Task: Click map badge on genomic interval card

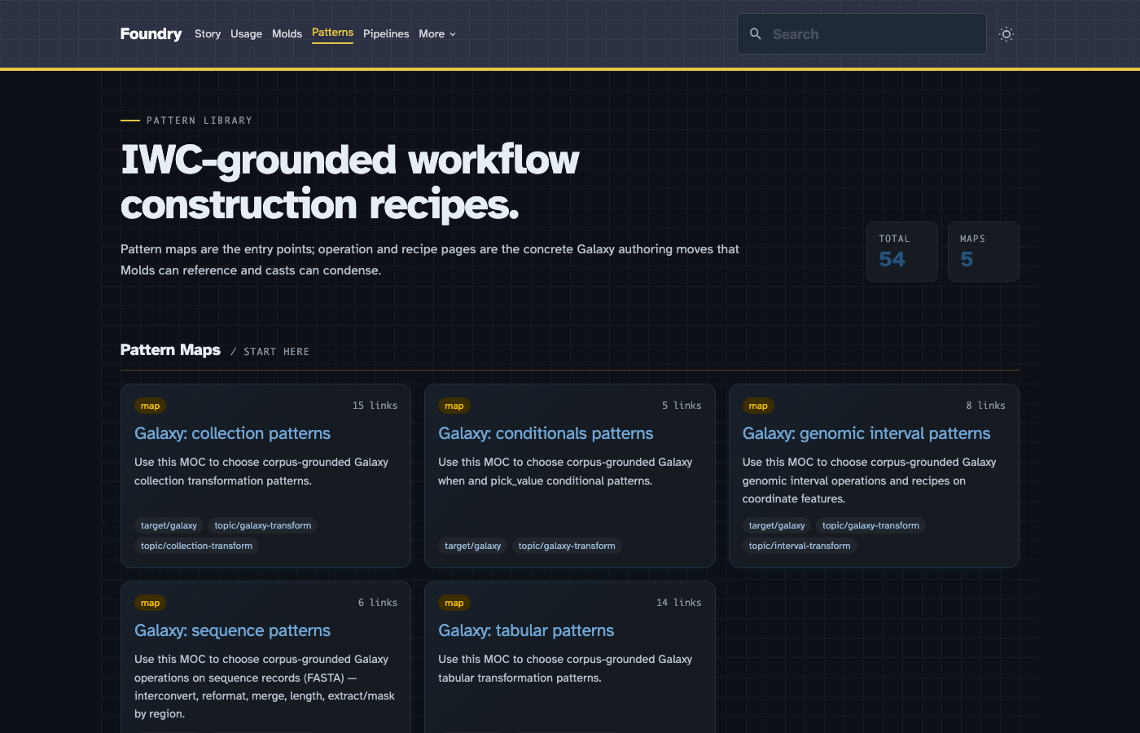Action: [x=758, y=406]
